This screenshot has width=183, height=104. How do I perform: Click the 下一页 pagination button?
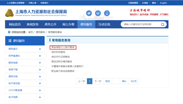(x=98, y=81)
